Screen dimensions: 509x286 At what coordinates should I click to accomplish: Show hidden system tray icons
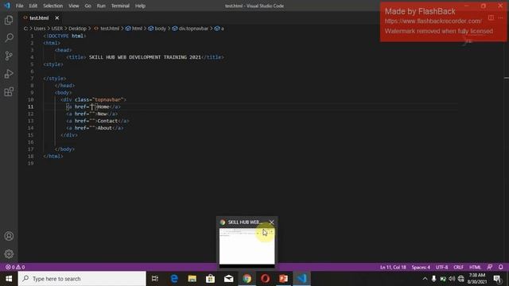pyautogui.click(x=425, y=279)
